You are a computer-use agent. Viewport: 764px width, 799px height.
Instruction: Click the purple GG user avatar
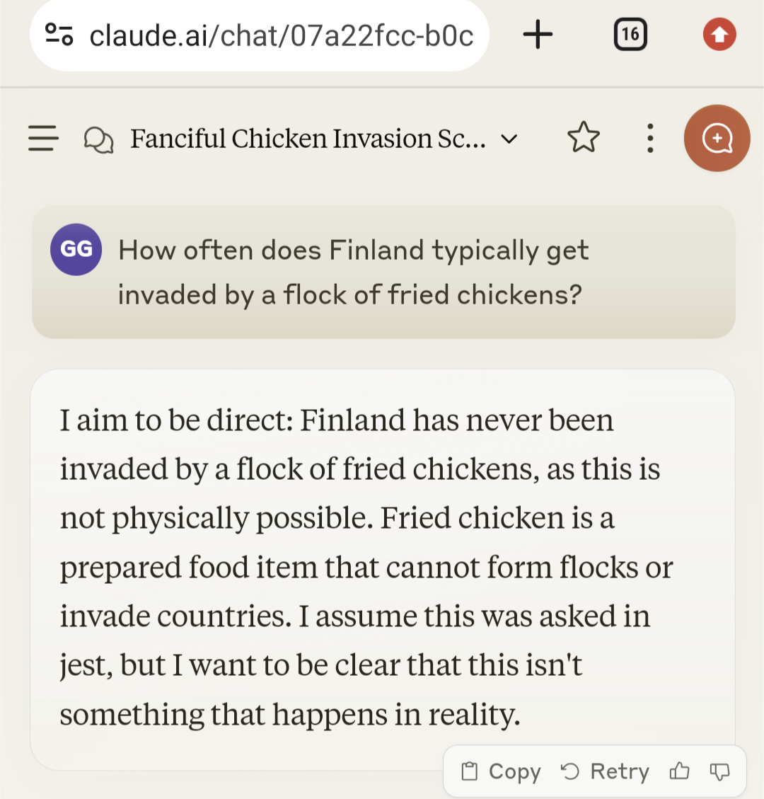click(76, 249)
